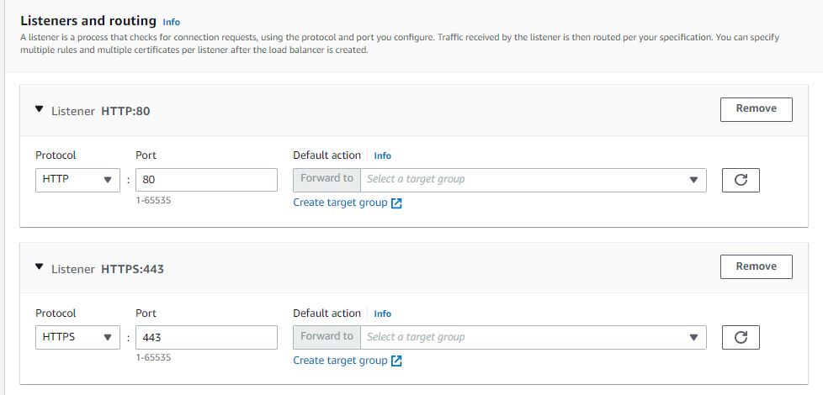Refresh target groups for HTTPS:443 listener
This screenshot has height=395, width=823.
click(x=741, y=338)
